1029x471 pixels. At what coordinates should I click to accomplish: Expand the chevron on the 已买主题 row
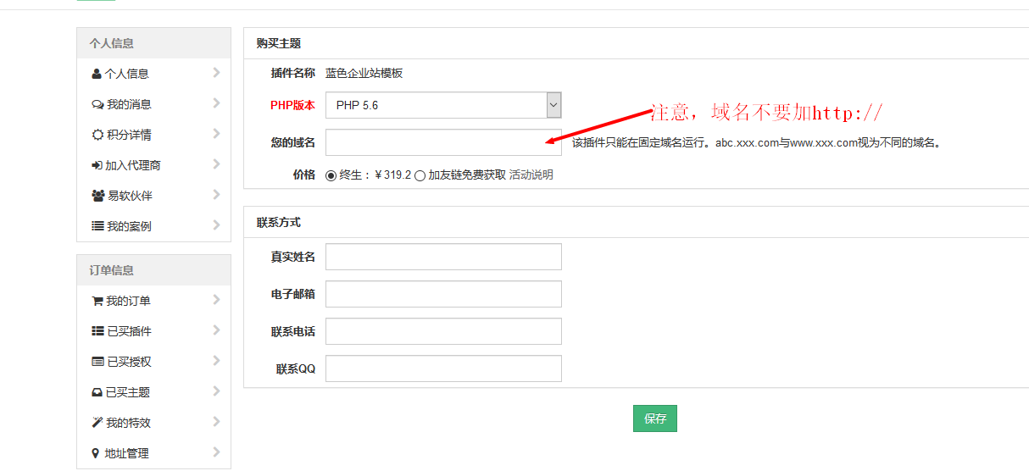coord(217,391)
